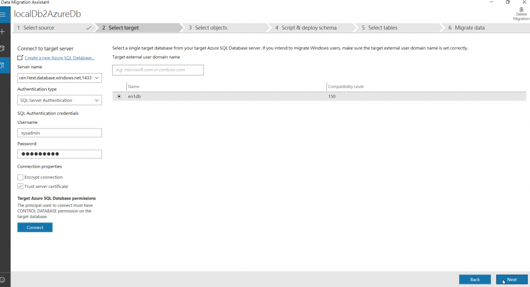Open the Migrations icon in the sidebar
Viewport: 530px width, 287px height.
click(x=3, y=65)
